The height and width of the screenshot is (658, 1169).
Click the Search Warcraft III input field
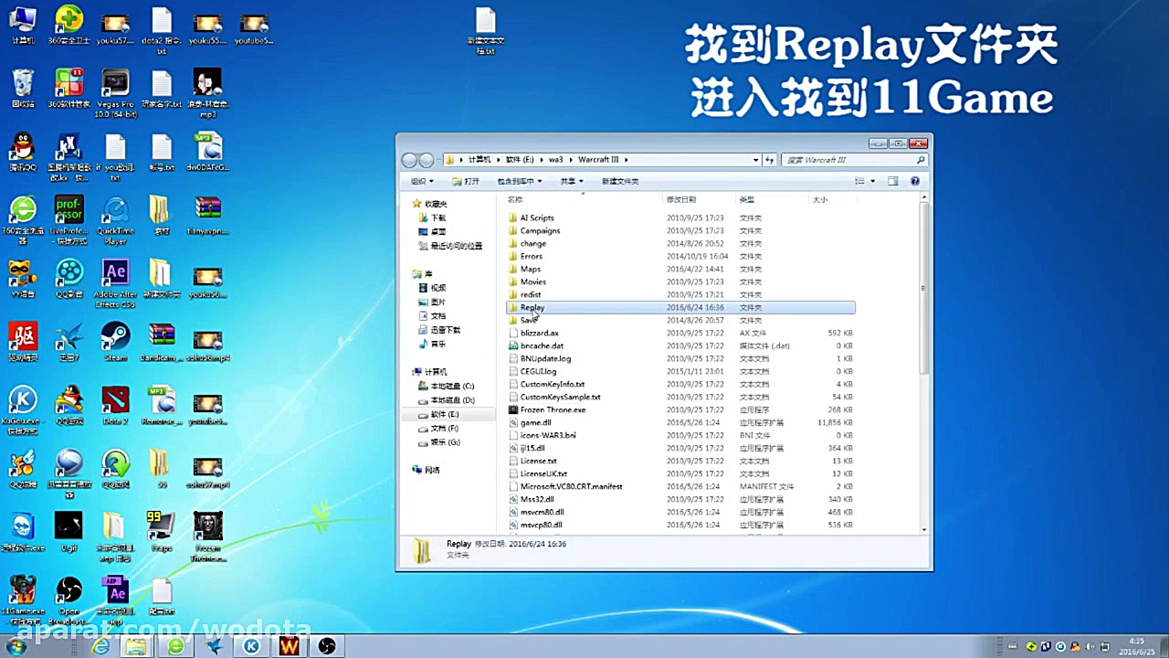click(x=848, y=160)
